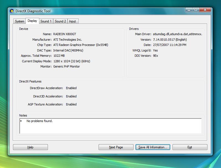Click the 'Chip Type:' label
The width and height of the screenshot is (221, 168).
tap(44, 45)
